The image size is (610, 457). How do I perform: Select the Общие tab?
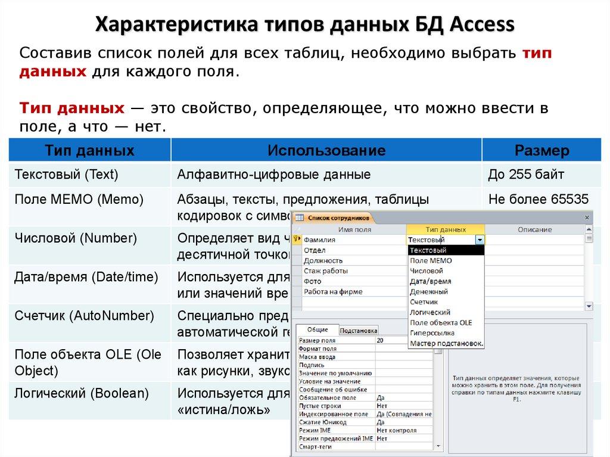click(318, 329)
